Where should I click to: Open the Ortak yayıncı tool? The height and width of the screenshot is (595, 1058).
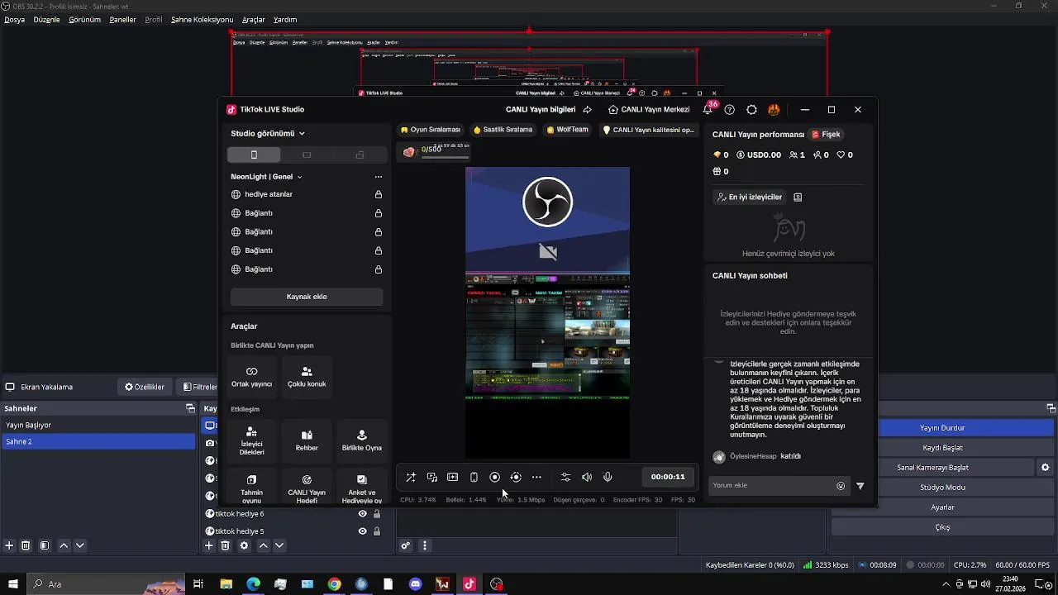[252, 376]
